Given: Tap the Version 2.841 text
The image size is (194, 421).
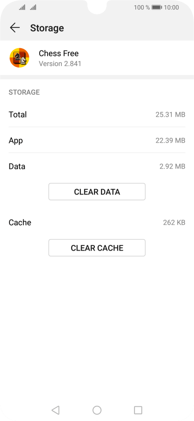Looking at the screenshot, I should (60, 64).
